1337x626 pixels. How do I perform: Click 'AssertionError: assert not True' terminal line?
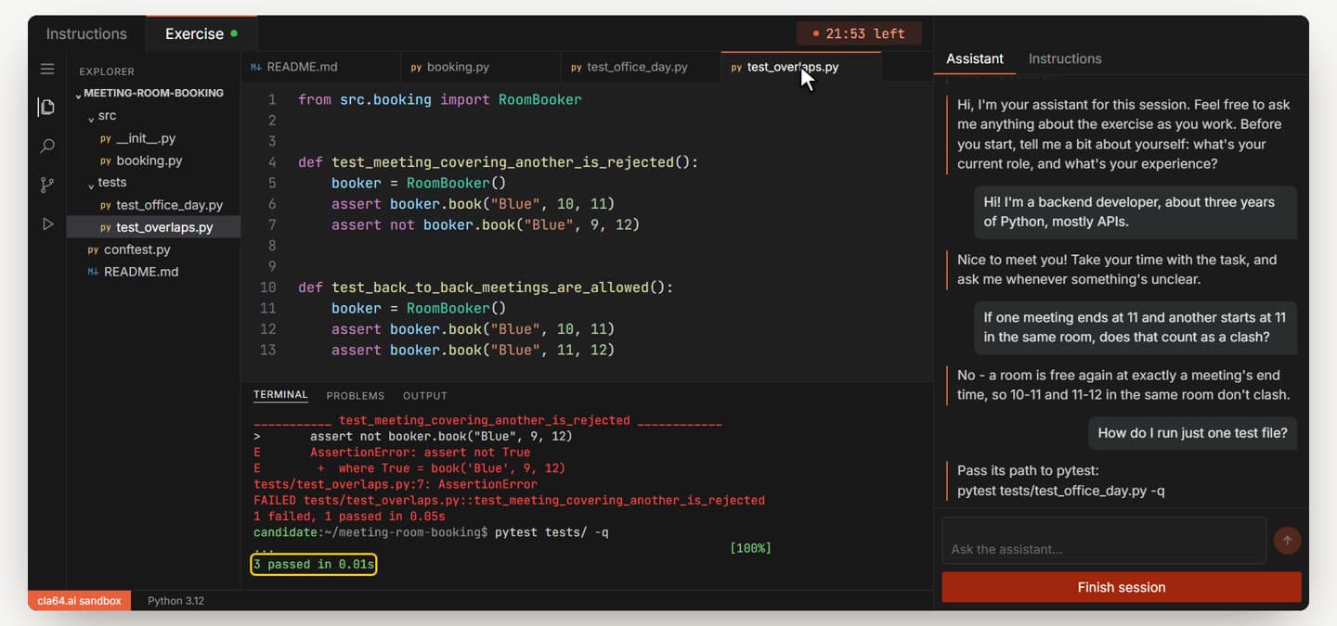tap(421, 453)
